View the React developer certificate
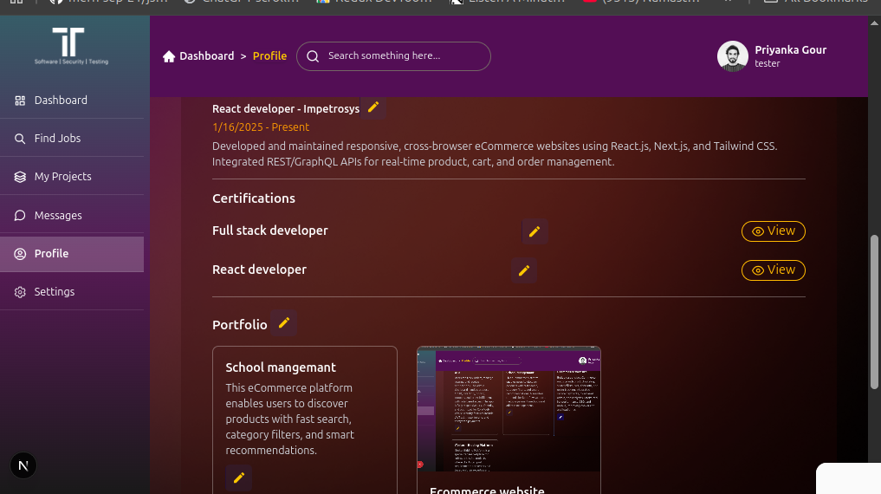Screen dimensions: 881x494 (773, 270)
